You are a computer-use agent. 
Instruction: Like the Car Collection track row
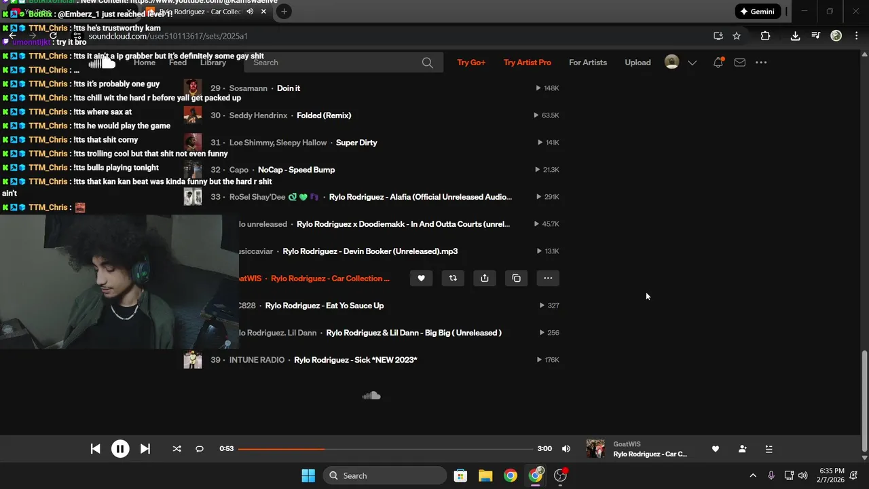[x=421, y=278]
